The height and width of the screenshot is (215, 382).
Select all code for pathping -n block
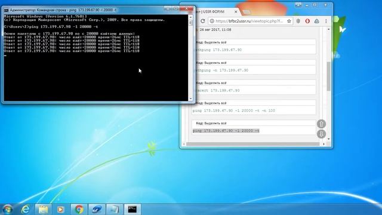tap(215, 63)
